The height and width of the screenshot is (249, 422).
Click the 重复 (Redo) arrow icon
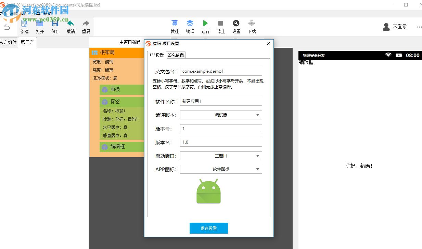click(86, 24)
